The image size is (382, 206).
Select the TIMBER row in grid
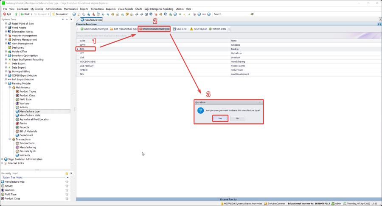[x=84, y=70]
